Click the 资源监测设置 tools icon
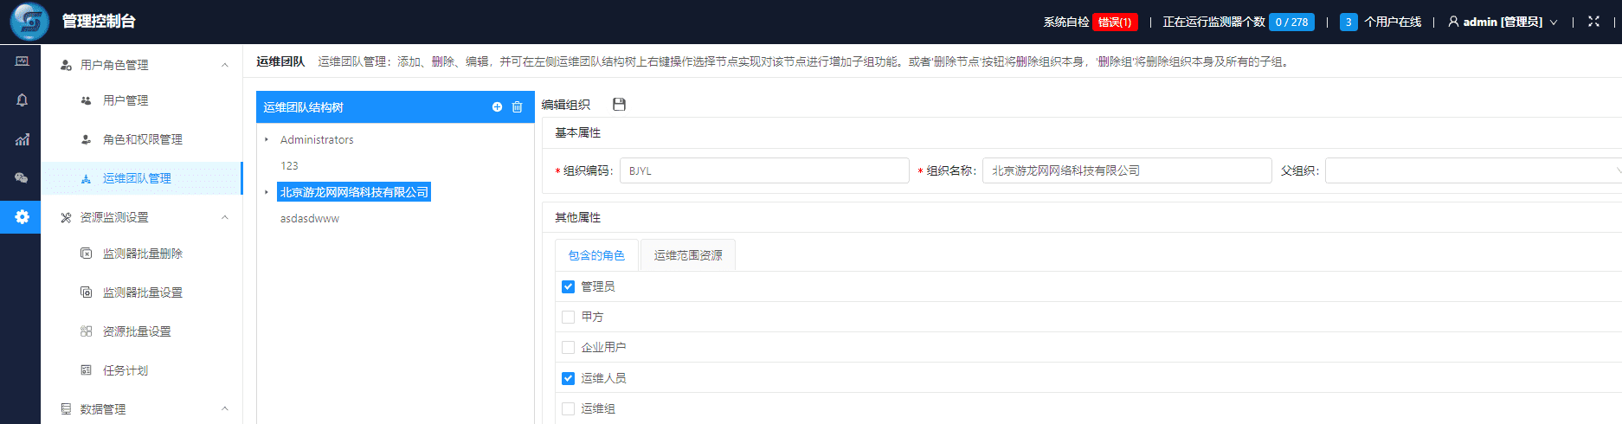This screenshot has height=424, width=1622. coord(66,217)
